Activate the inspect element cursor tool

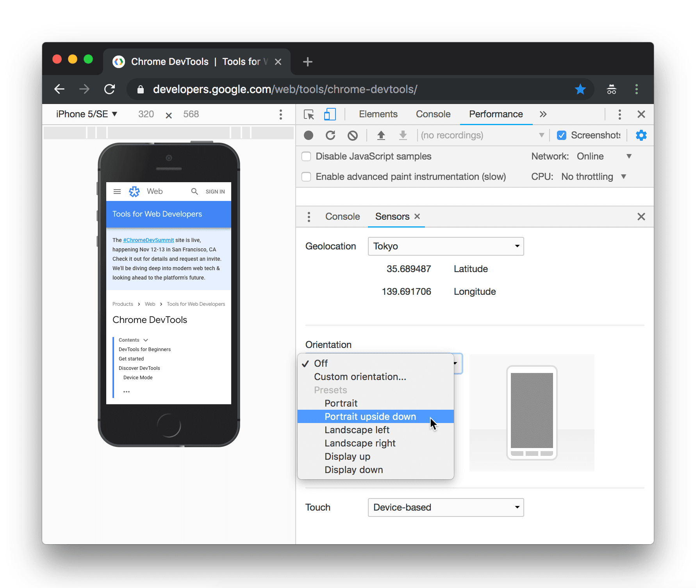[x=309, y=114]
